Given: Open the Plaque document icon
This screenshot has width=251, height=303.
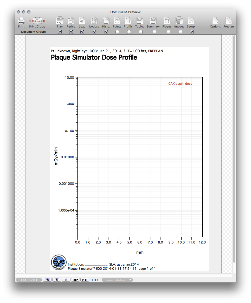Looking at the screenshot, I should [x=167, y=21].
